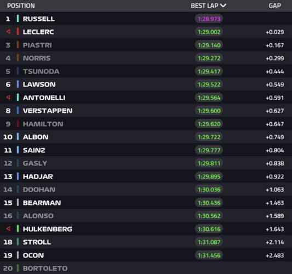
Task: Open driver Lawson's row
Action: click(x=146, y=84)
